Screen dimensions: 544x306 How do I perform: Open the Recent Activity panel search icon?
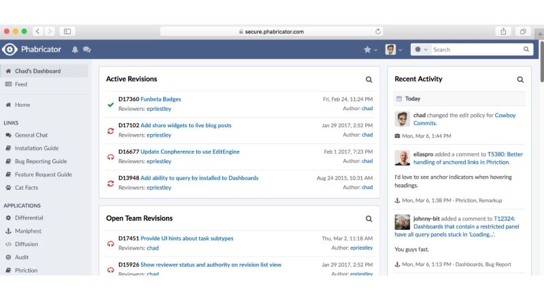coord(520,80)
